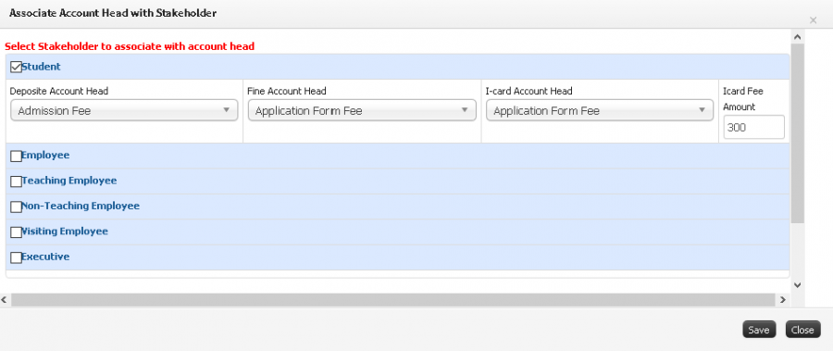Image resolution: width=833 pixels, height=351 pixels.
Task: Click the Close button
Action: click(x=802, y=330)
